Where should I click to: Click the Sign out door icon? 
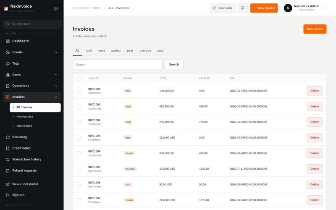[8, 195]
